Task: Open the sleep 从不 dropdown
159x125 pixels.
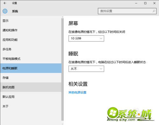Action: coord(86,69)
